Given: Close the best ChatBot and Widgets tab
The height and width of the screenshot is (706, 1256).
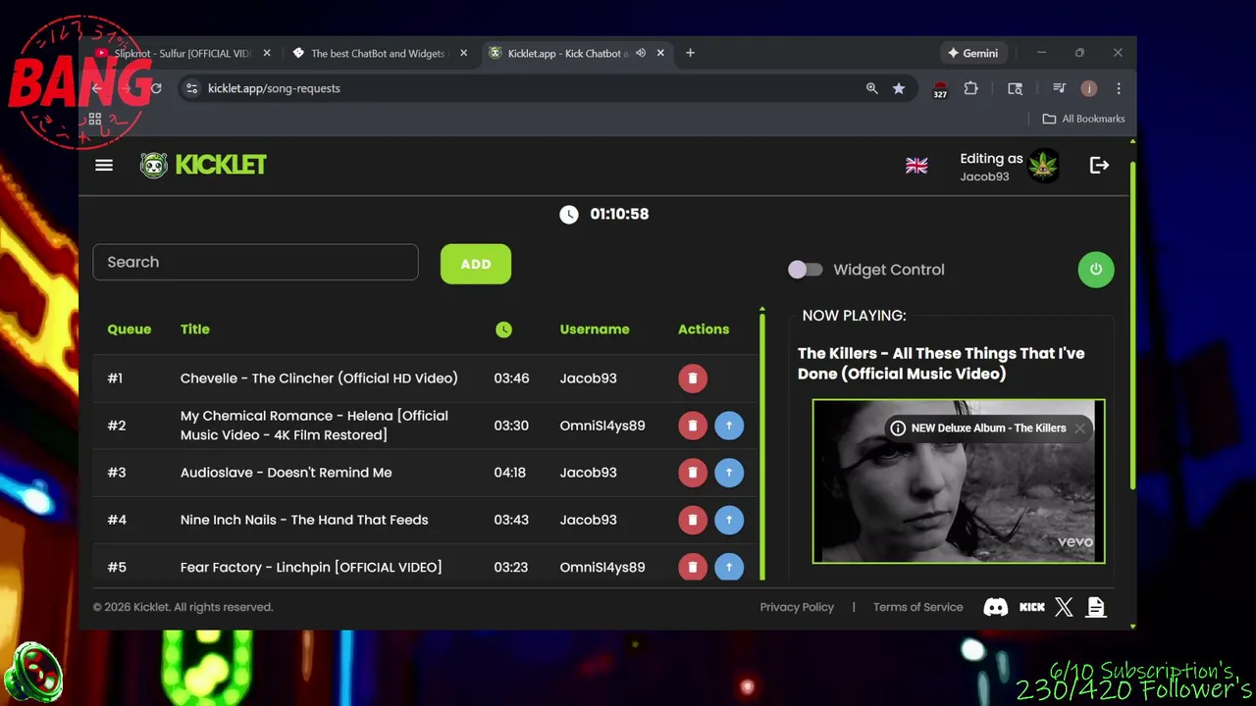Looking at the screenshot, I should (463, 53).
